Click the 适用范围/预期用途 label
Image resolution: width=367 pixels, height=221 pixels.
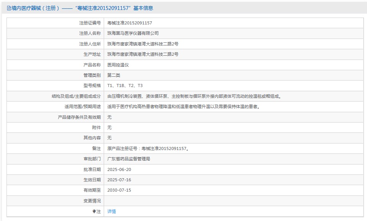pyautogui.click(x=83, y=106)
